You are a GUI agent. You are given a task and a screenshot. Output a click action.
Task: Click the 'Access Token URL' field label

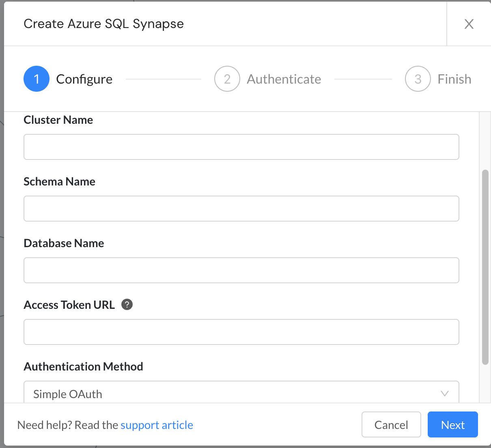click(x=69, y=305)
